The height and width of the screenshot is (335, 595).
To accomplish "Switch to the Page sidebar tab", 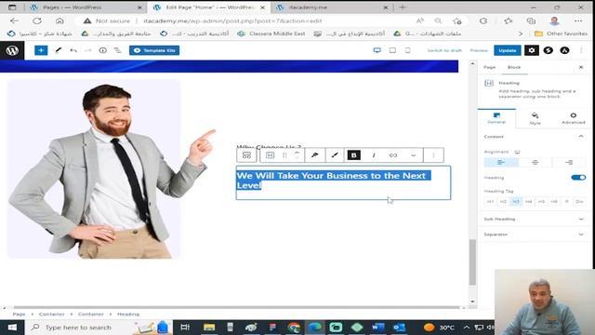I will [490, 67].
